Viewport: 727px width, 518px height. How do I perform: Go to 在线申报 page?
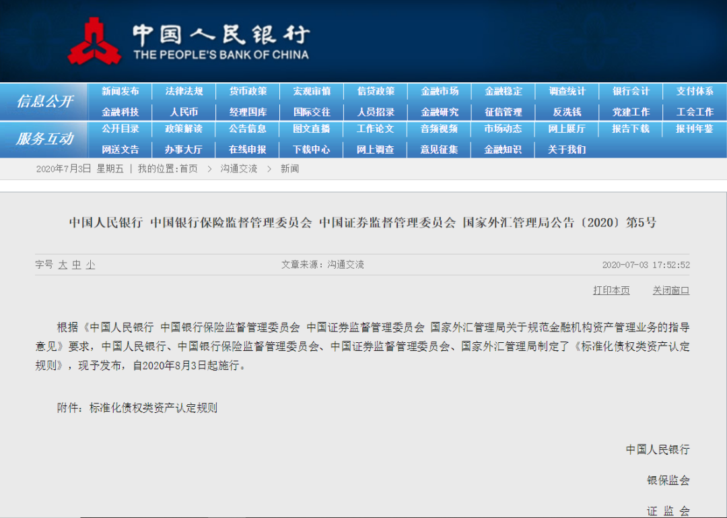(x=248, y=150)
